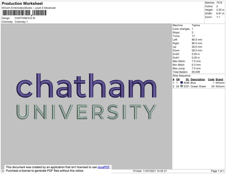
Task: Click the barcode image
Action: [24, 13]
